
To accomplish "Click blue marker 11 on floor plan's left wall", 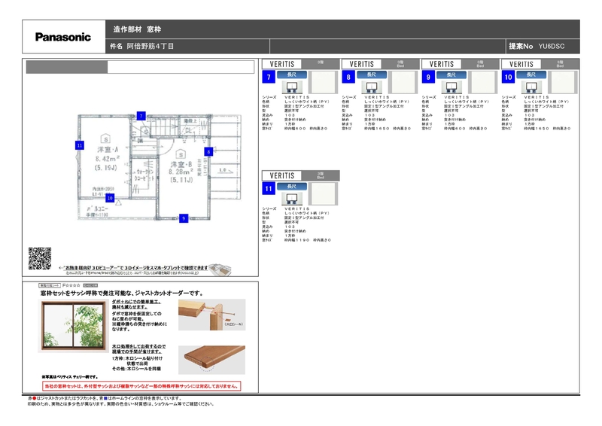I will [x=78, y=144].
